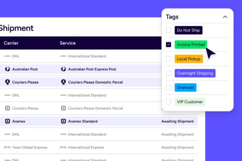Click the logo beside International Express service
This screenshot has height=161, width=242.
[x=63, y=147]
